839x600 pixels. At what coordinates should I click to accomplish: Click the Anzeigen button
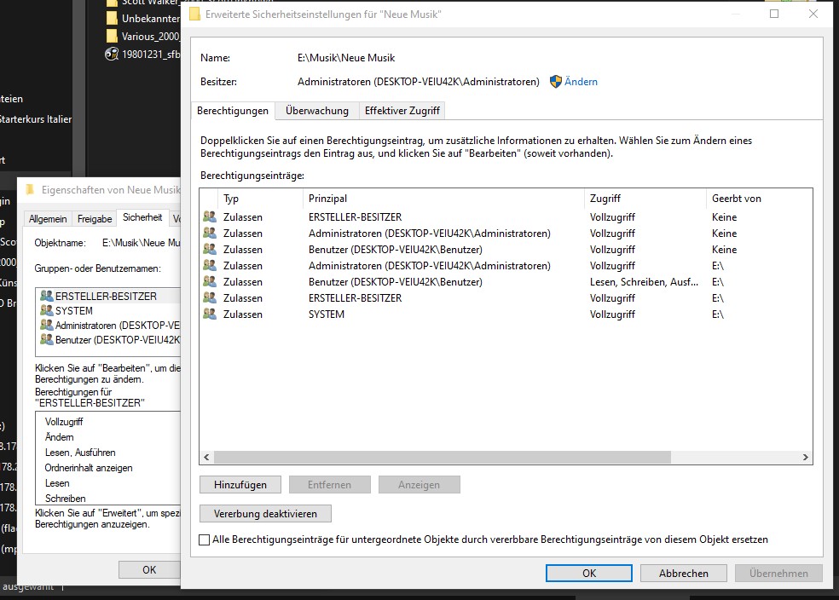tap(419, 485)
